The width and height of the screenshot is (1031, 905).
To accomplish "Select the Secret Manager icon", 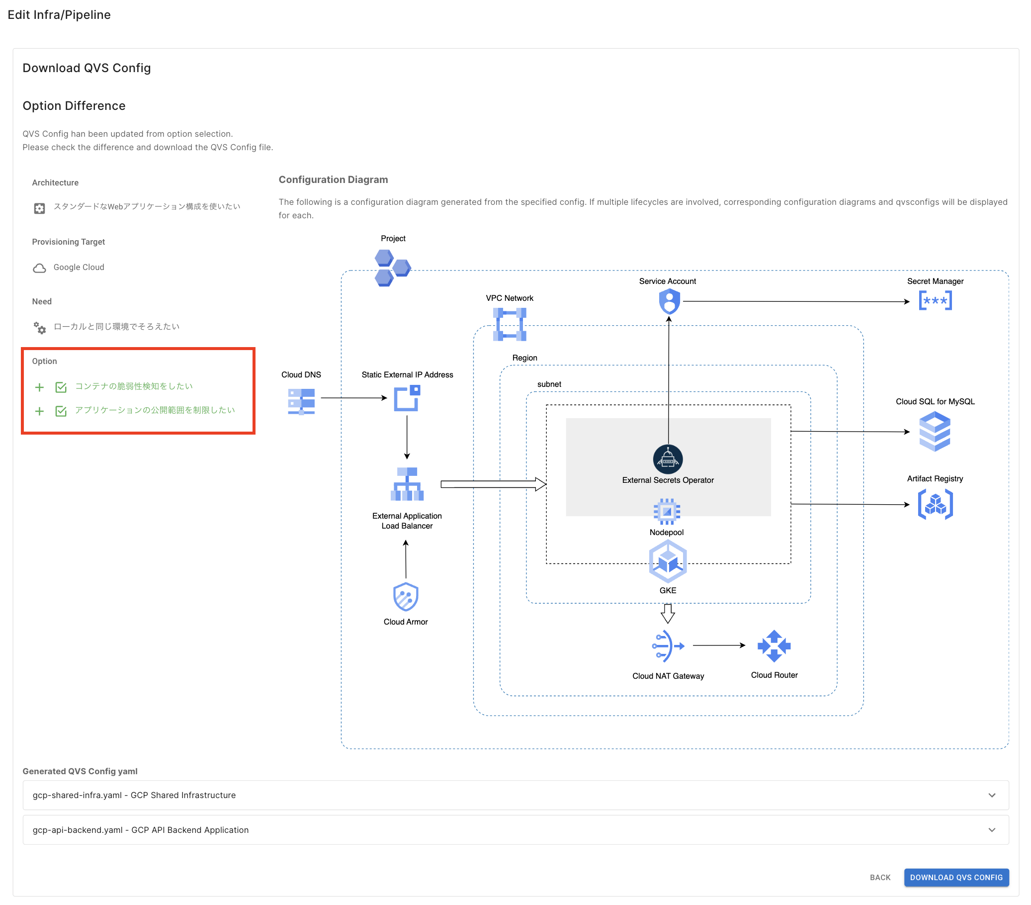I will coord(935,301).
